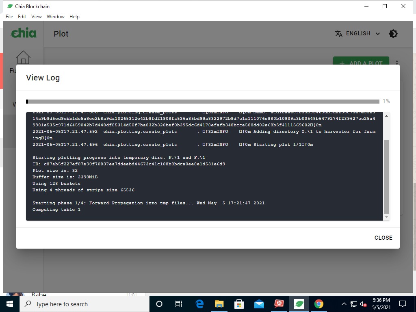
Task: Click the muted volume tray icon
Action: click(x=363, y=304)
